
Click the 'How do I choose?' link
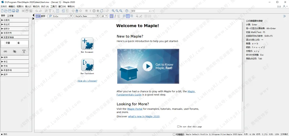pos(87,81)
